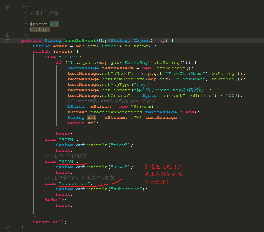Collapse the handleEvent method using its gutter fold toggle

pyautogui.click(x=8, y=41)
